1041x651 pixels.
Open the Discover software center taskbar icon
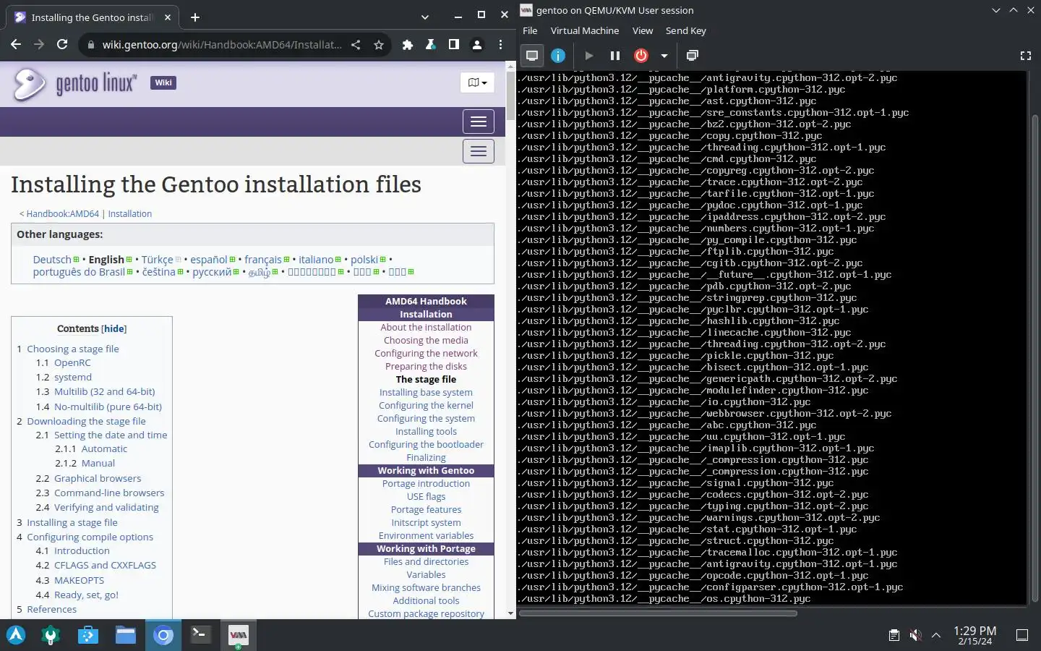pos(88,635)
